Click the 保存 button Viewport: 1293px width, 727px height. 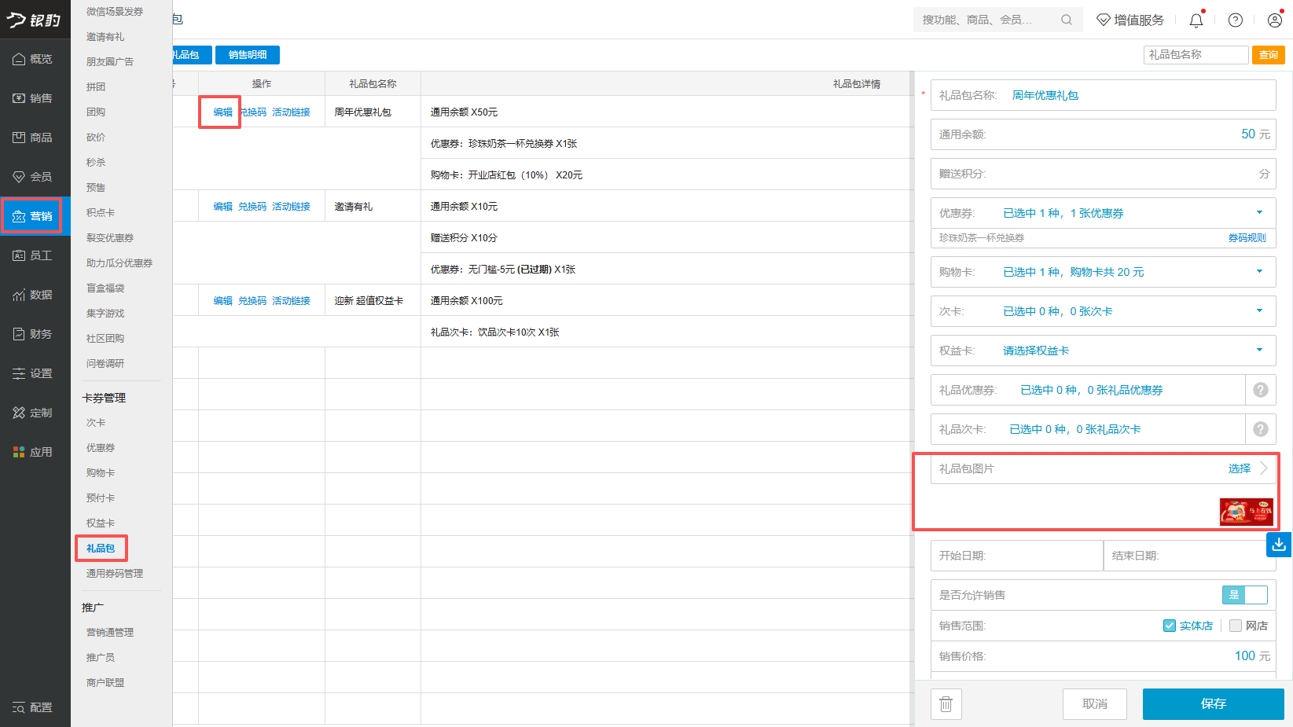(x=1213, y=704)
